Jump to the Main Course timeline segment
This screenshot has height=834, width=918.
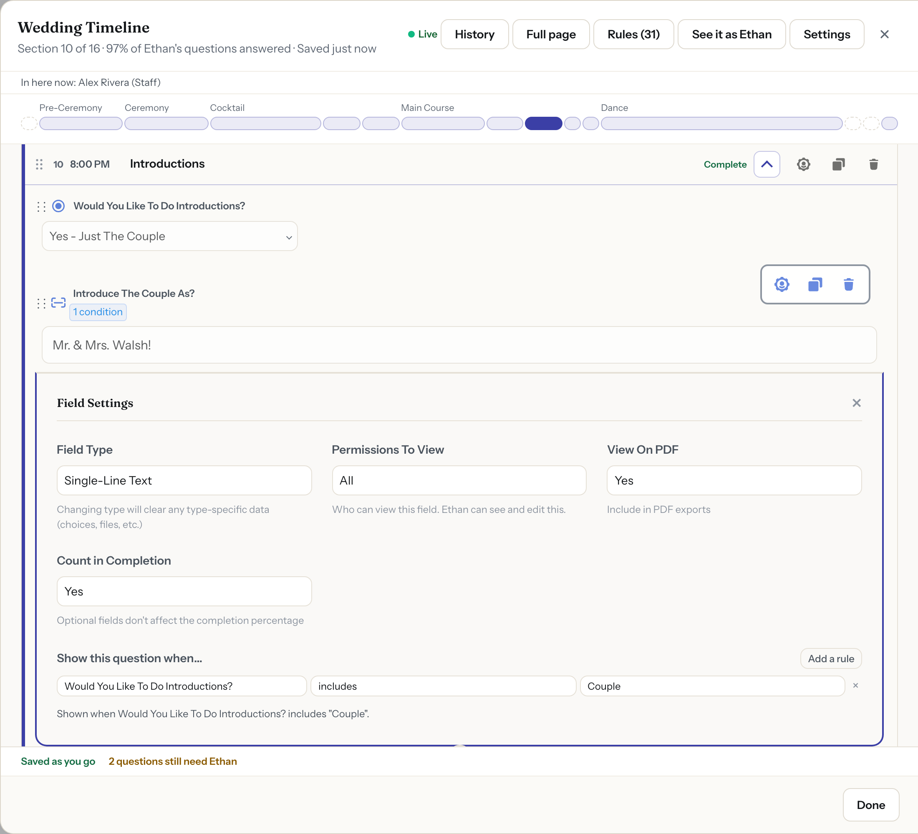(x=443, y=123)
